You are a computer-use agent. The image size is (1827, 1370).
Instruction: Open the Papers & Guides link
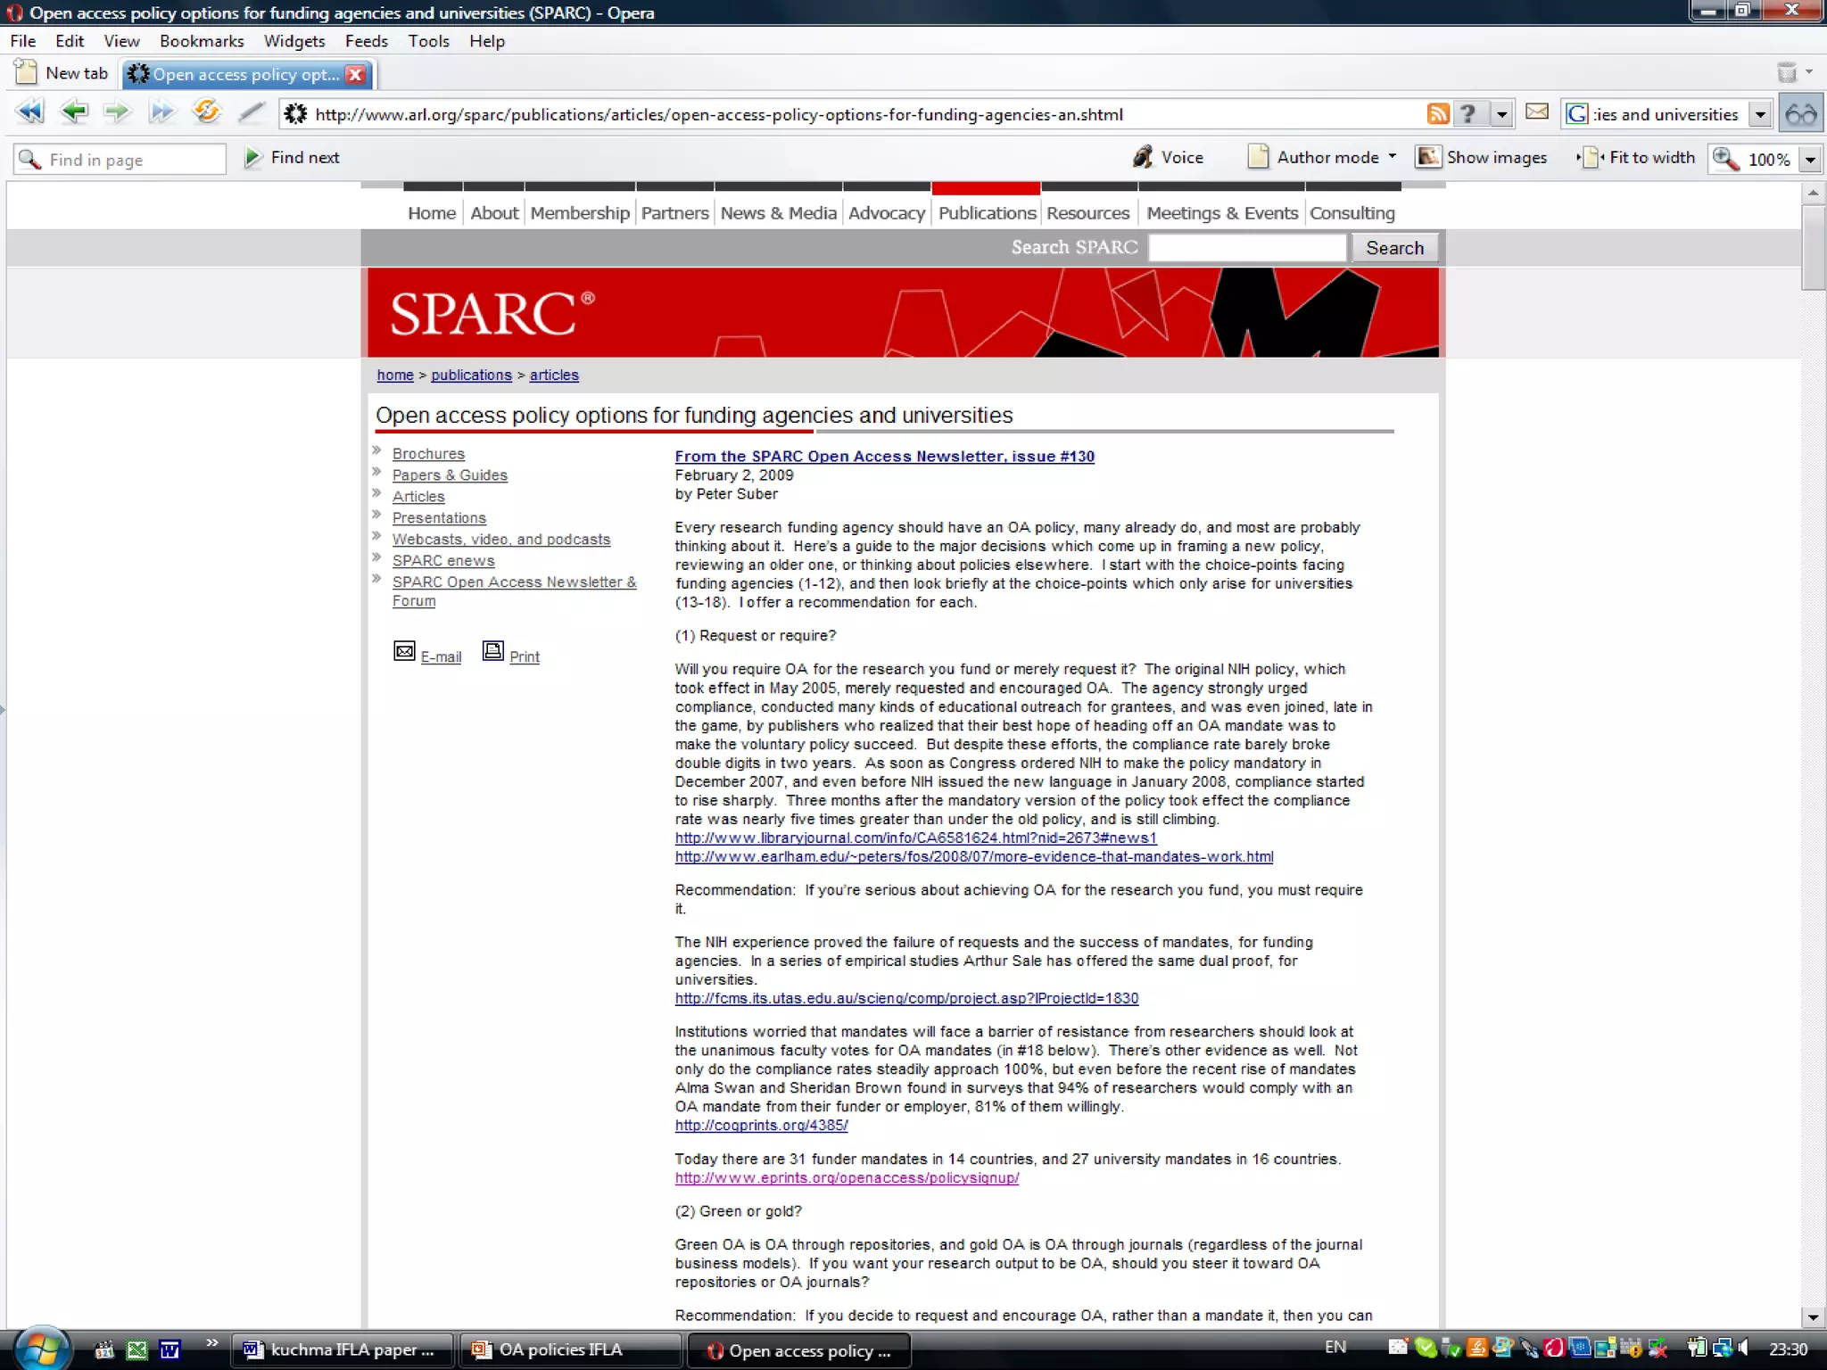[x=450, y=475]
